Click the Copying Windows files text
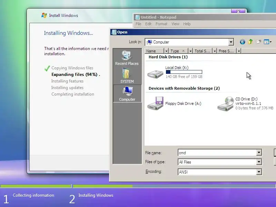This screenshot has height=207, width=276. pos(72,68)
